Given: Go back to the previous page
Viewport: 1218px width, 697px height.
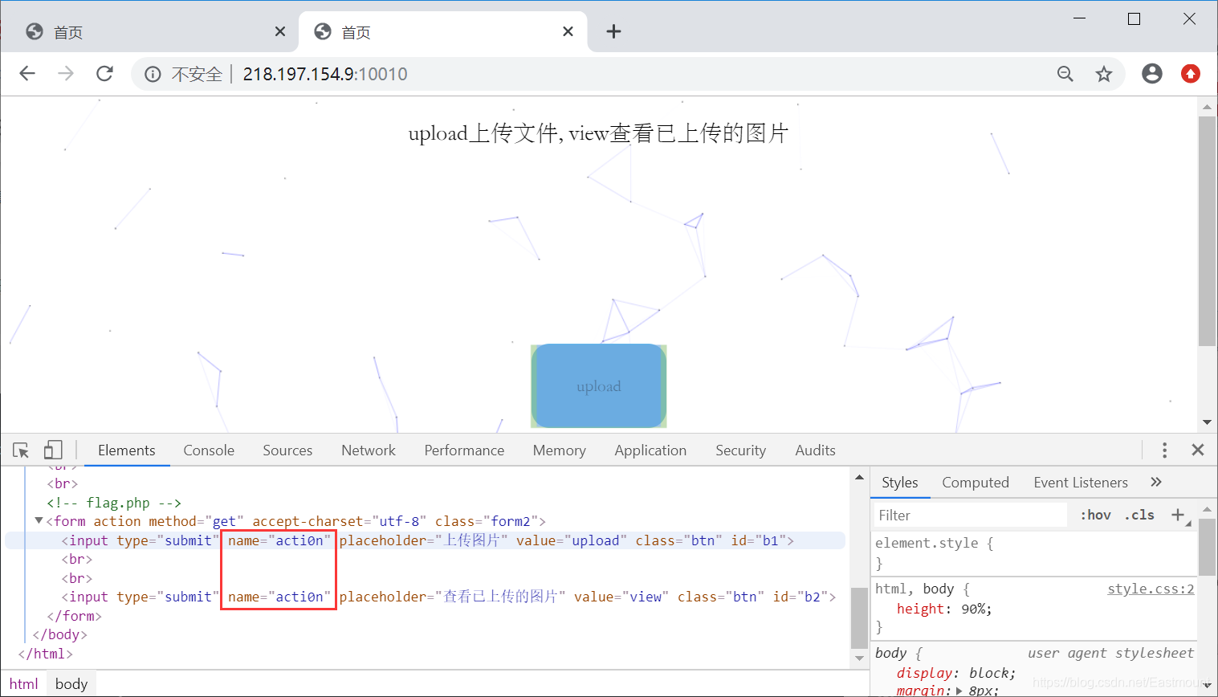Looking at the screenshot, I should coord(27,74).
